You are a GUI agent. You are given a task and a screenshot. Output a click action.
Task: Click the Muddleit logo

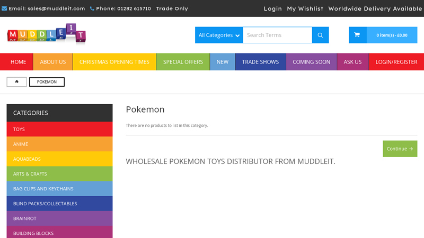click(x=47, y=34)
